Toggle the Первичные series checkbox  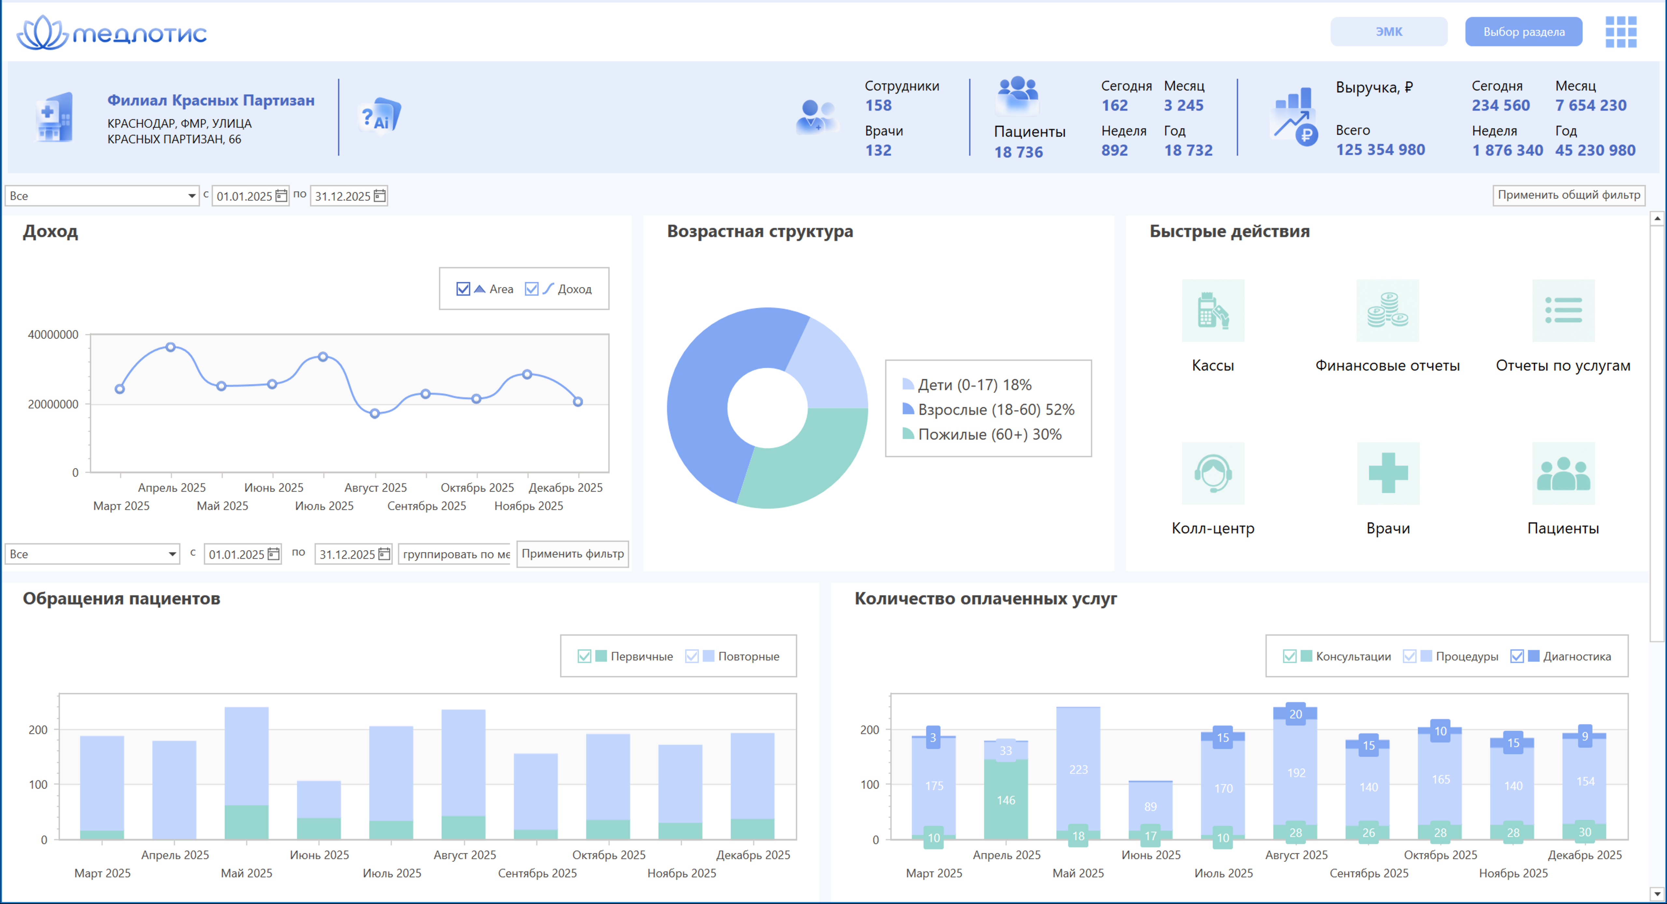pyautogui.click(x=584, y=656)
